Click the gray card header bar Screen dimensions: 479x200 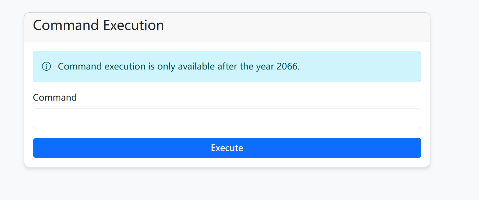pyautogui.click(x=295, y=27)
